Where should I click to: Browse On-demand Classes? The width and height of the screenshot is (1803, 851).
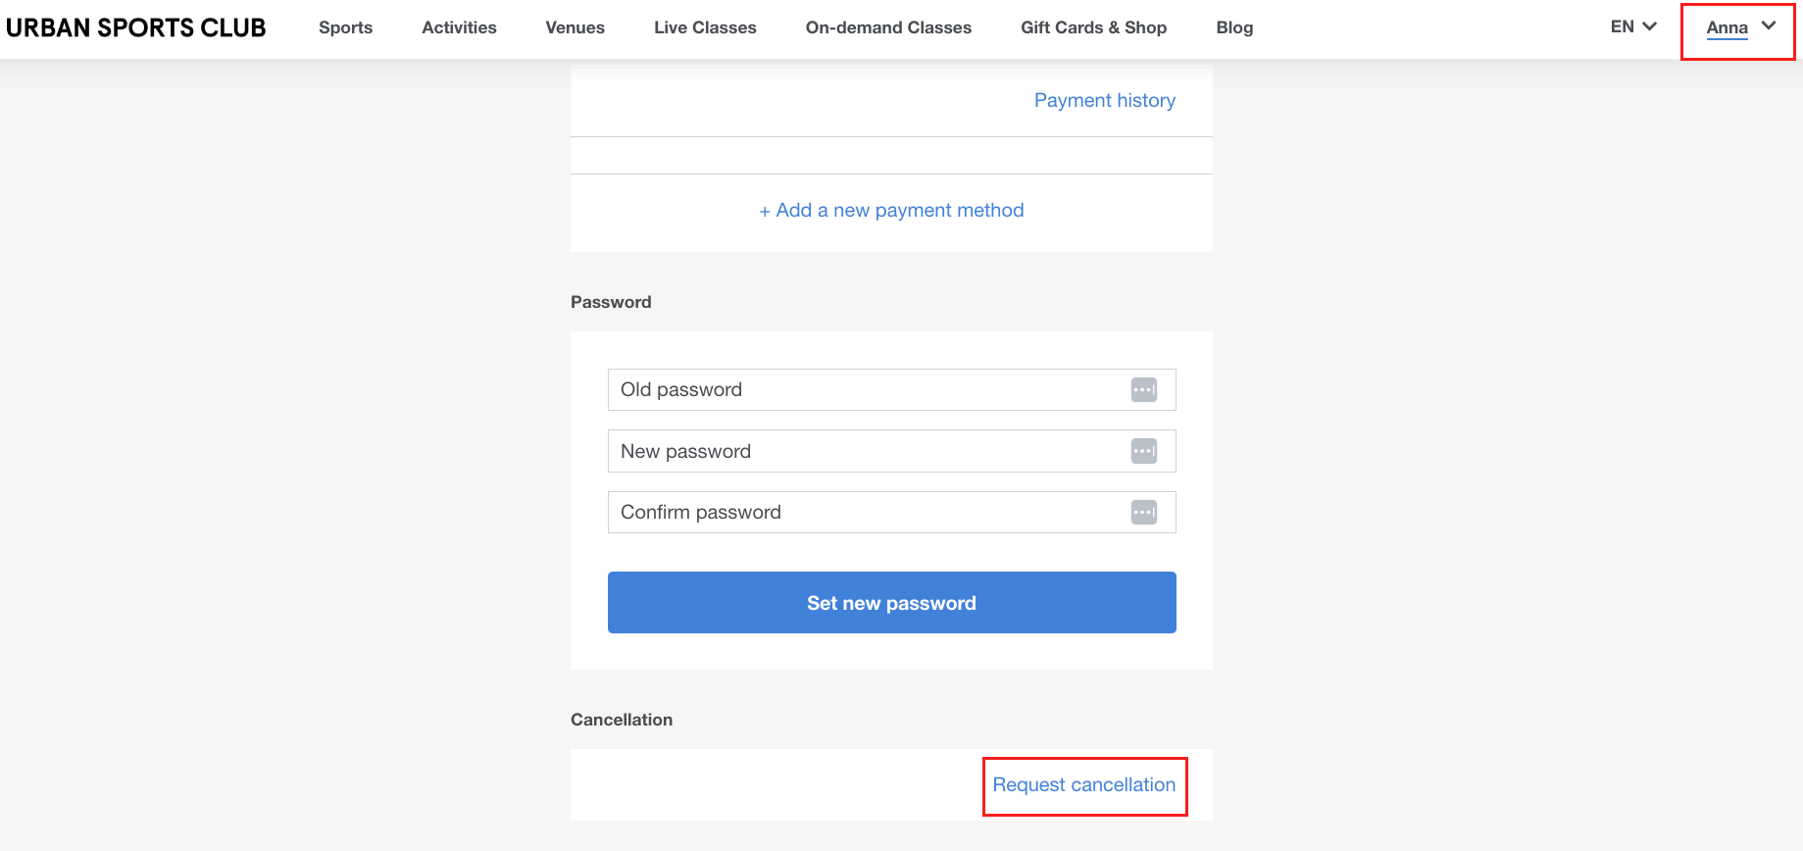click(x=887, y=27)
